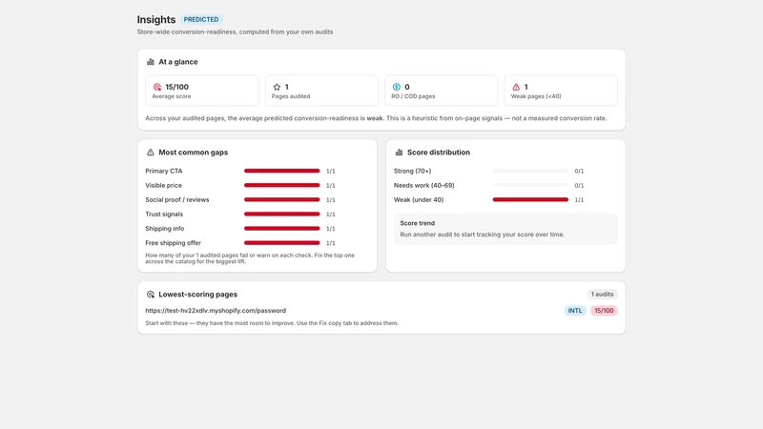Click the INTL badge on the lowest-scoring page
763x429 pixels.
[575, 311]
